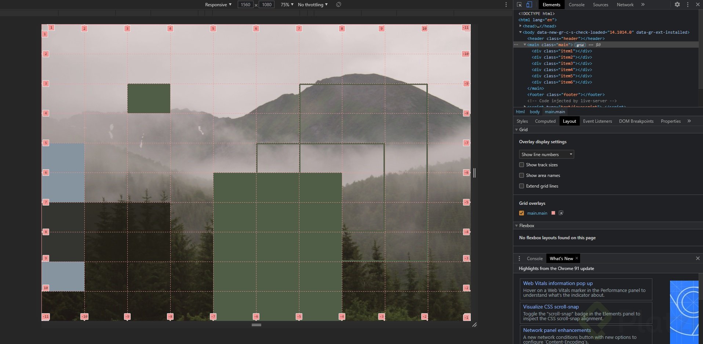This screenshot has height=344, width=703.
Task: Click the viewport height field showing 1080
Action: tap(267, 4)
